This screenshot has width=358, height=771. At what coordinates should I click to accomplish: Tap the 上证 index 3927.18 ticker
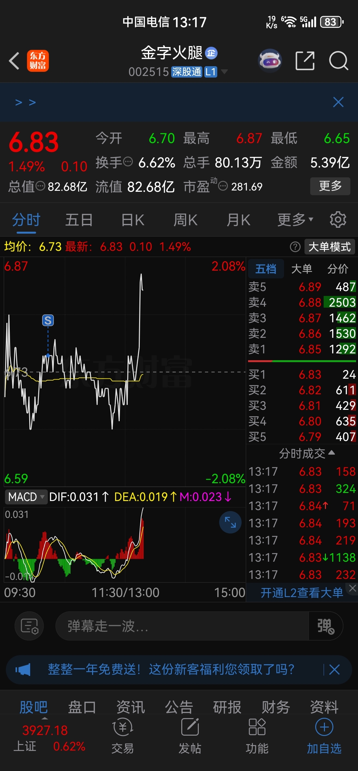[x=49, y=738]
